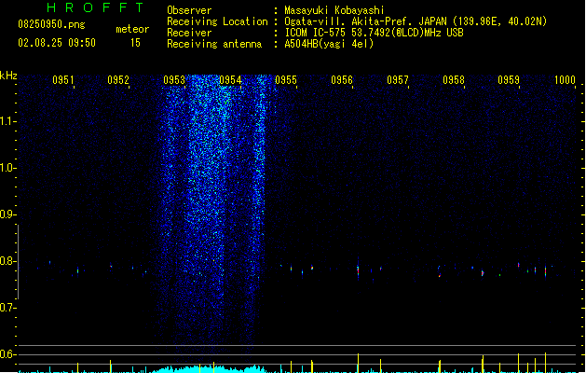Image resolution: width=586 pixels, height=373 pixels.
Task: Click the Receiving Location label
Action: point(217,21)
